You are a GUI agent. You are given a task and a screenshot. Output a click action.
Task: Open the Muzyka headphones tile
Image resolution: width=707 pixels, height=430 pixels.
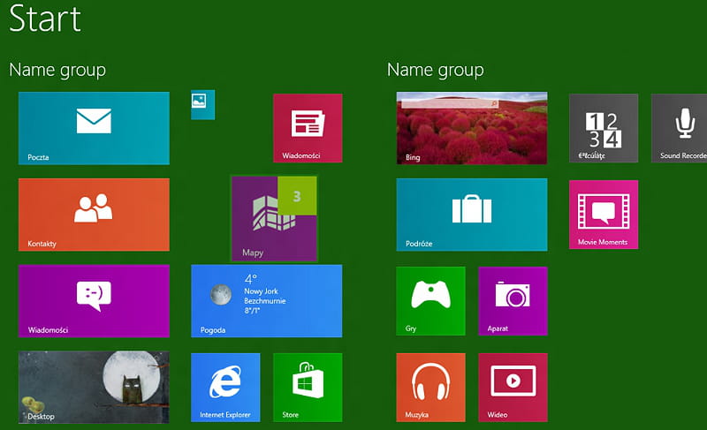tap(430, 387)
